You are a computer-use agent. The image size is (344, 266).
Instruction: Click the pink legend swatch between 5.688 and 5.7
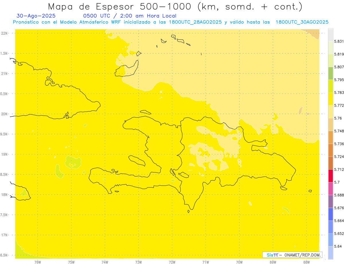331,189
